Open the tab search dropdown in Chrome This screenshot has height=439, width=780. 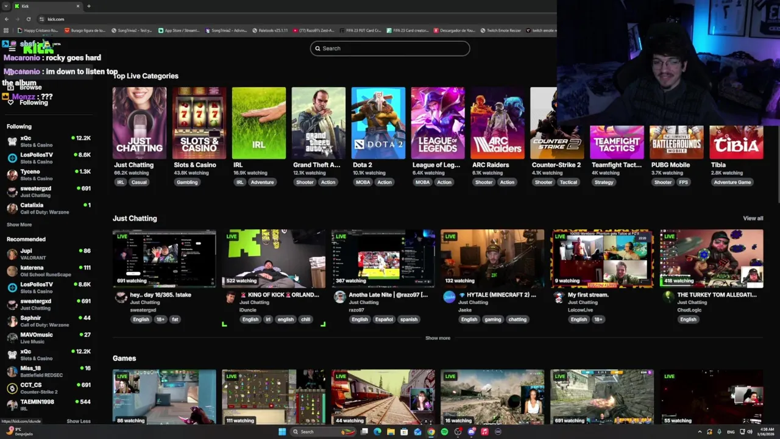click(6, 6)
